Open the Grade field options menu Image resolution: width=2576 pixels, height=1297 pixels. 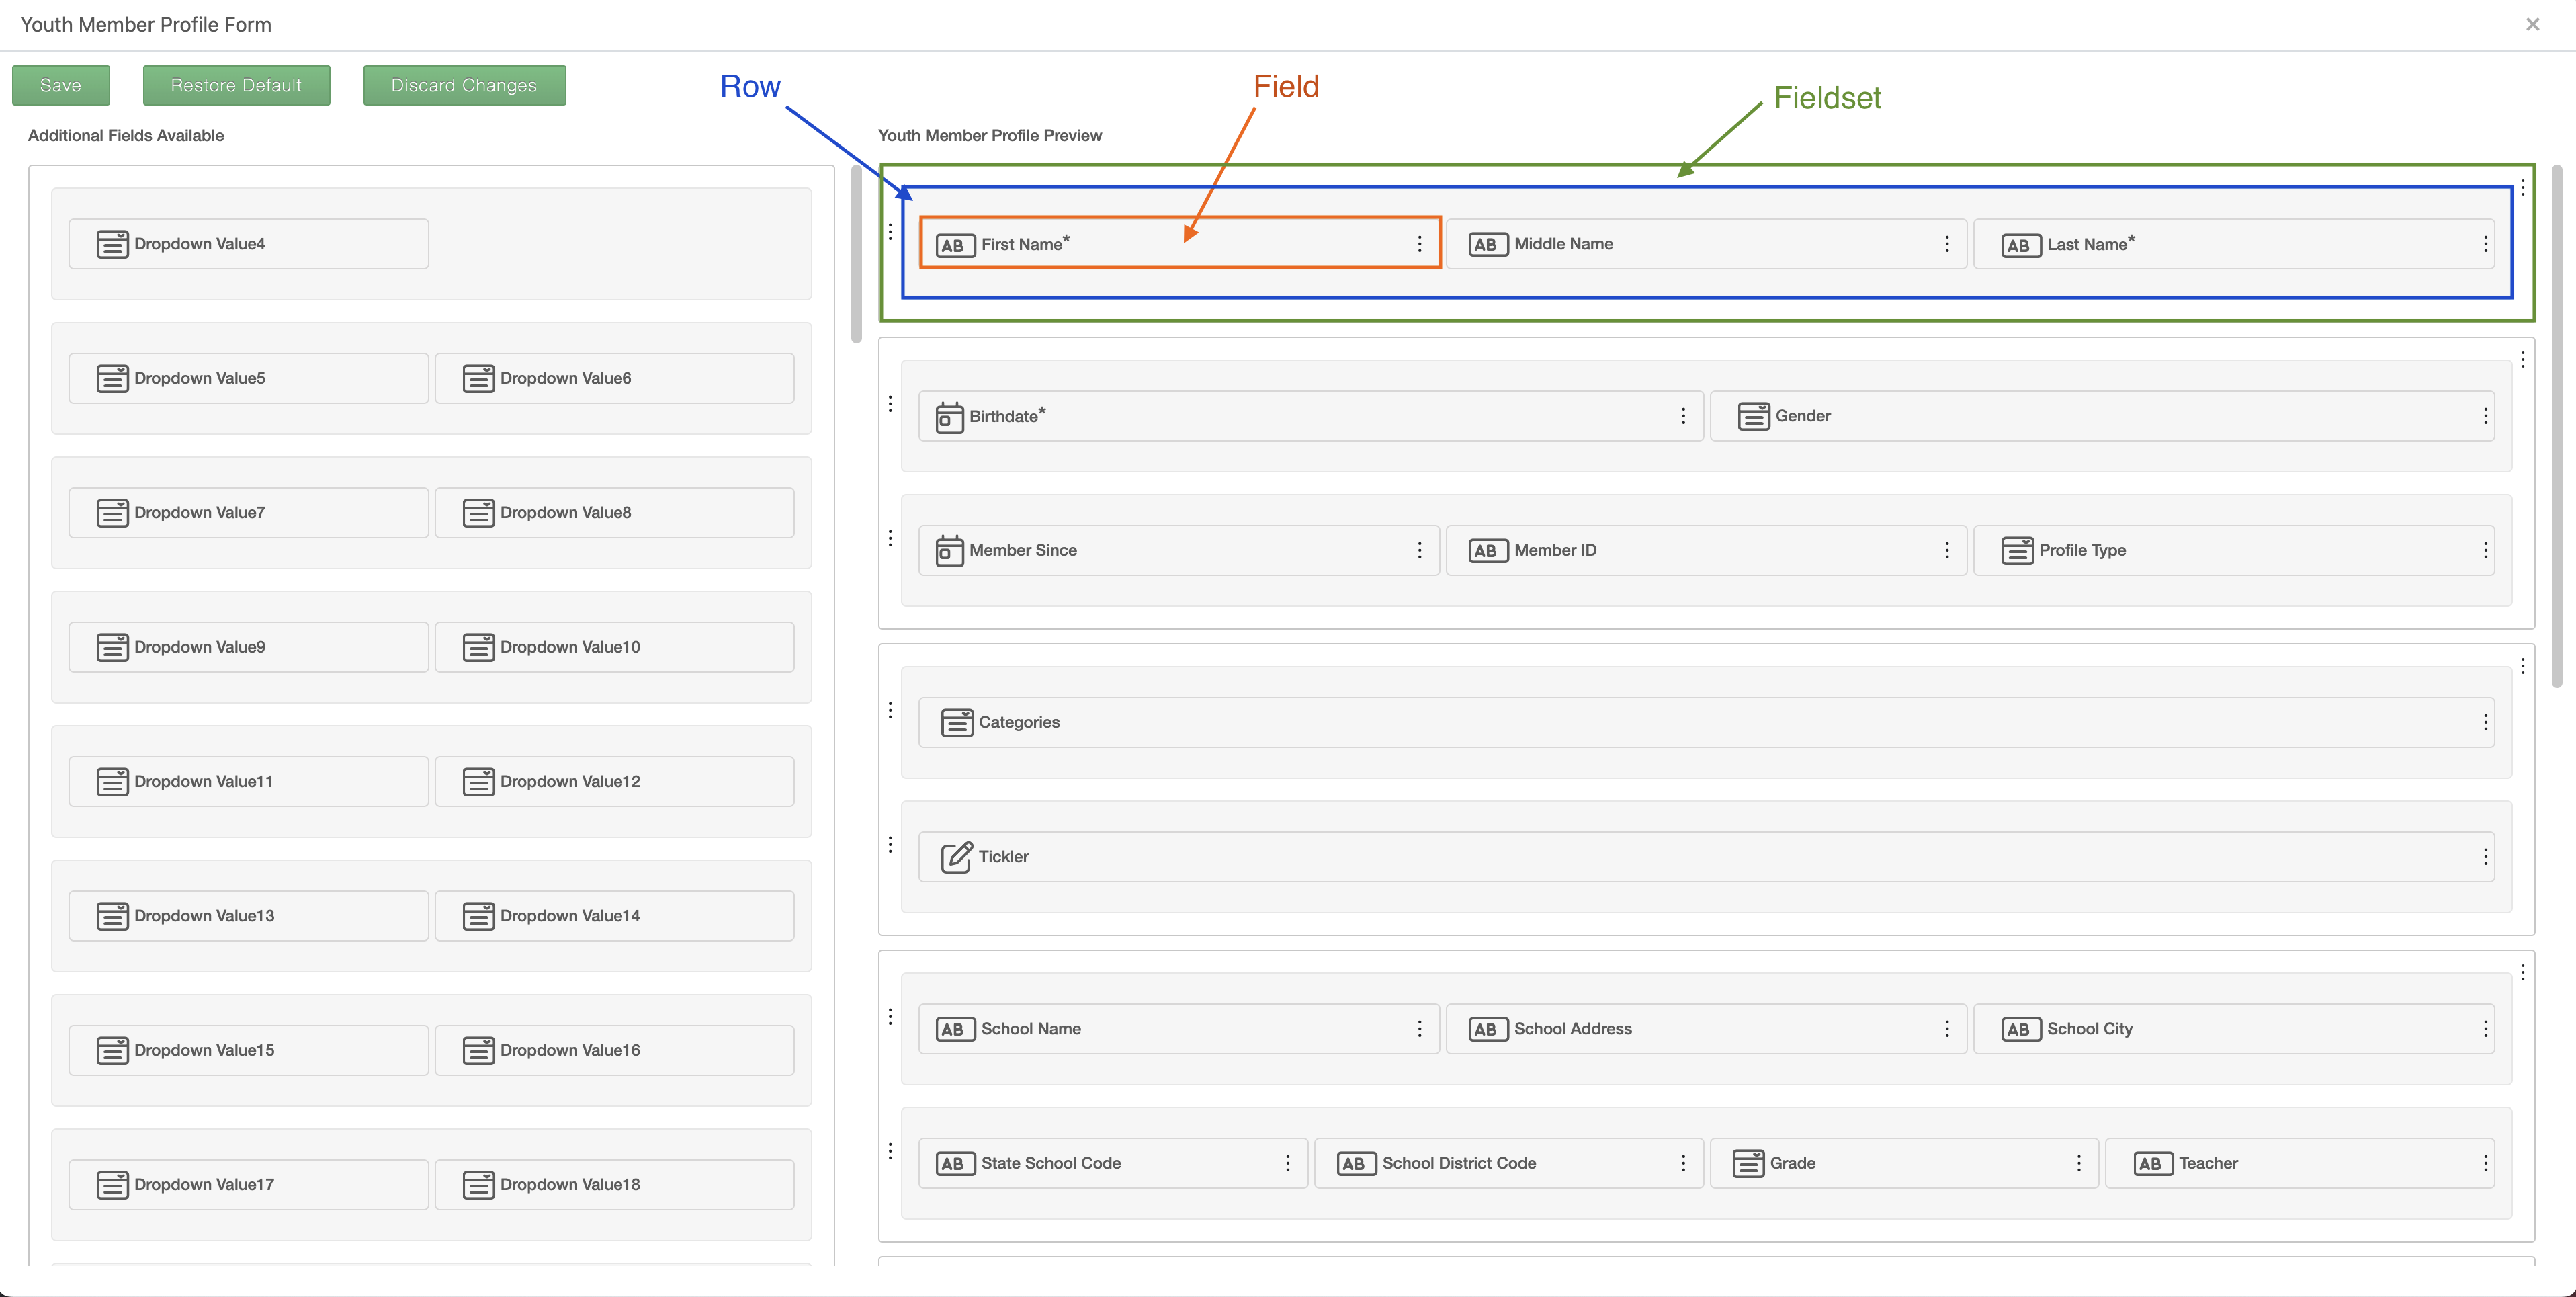tap(2079, 1163)
